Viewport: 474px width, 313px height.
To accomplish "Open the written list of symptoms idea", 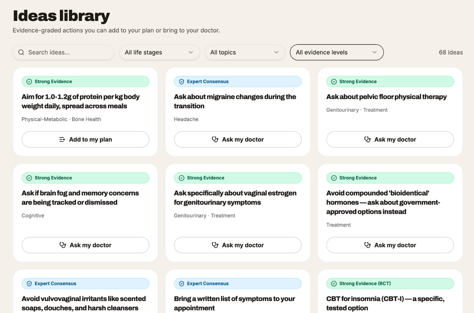I will 235,303.
